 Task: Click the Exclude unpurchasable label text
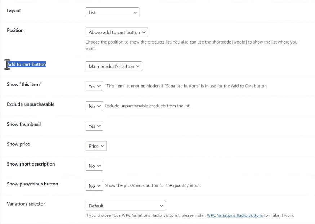pos(31,104)
